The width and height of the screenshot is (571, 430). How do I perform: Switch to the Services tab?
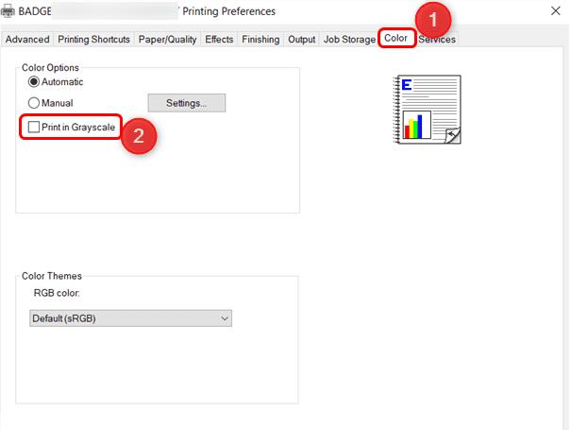(x=438, y=40)
